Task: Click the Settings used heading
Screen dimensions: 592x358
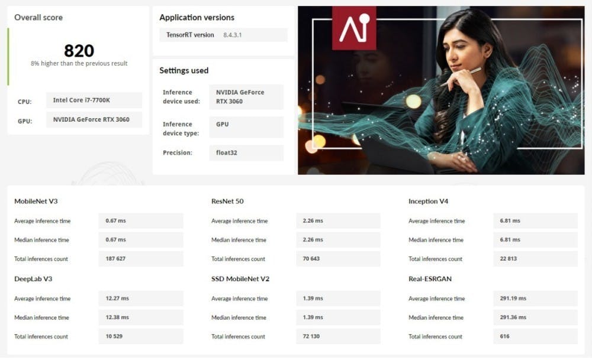Action: click(x=184, y=70)
